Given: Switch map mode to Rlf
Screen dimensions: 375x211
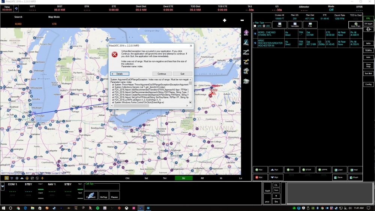Looking at the screenshot, I should 202,178.
